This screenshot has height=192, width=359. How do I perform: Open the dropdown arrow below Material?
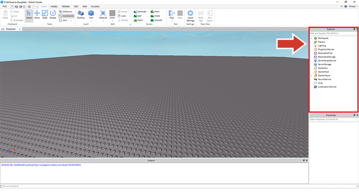click(103, 21)
